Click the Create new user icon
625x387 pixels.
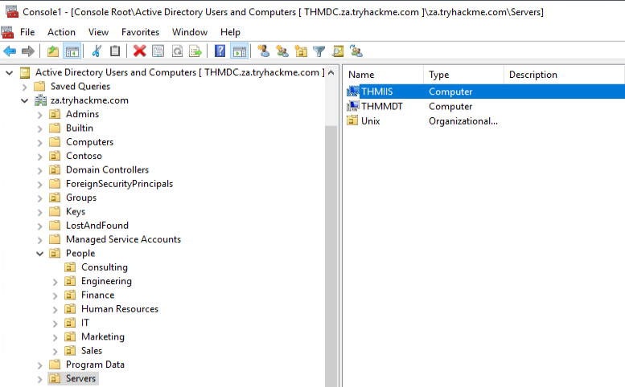click(263, 51)
